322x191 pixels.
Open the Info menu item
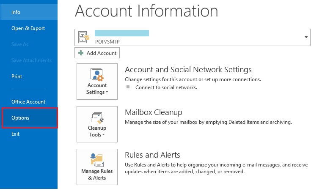point(29,12)
